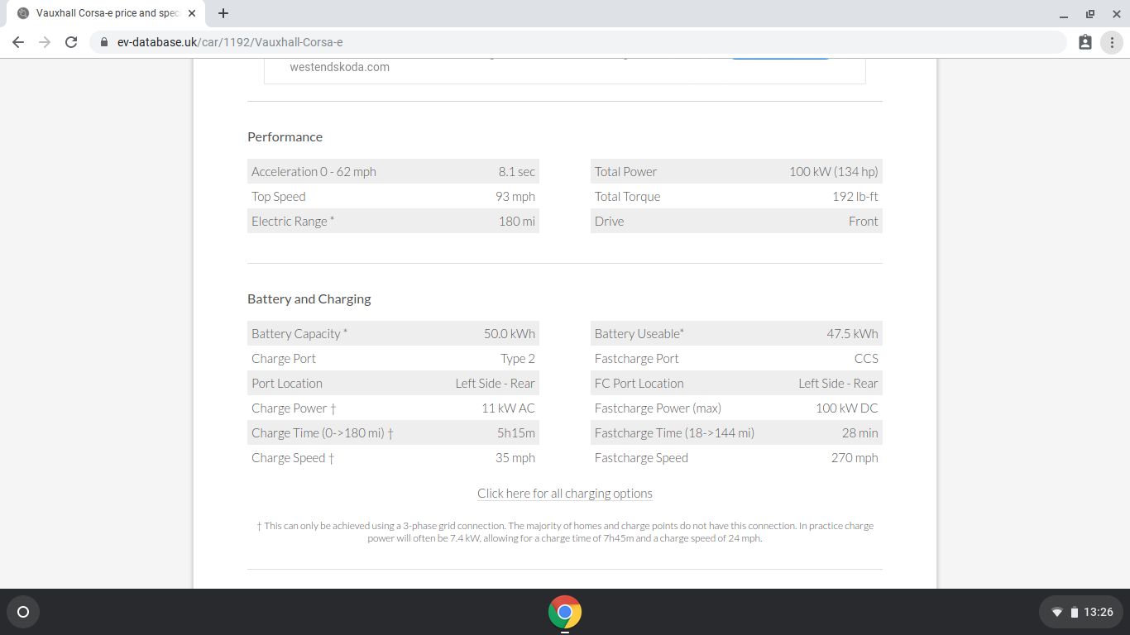
Task: Click the Drive label
Action: point(609,222)
